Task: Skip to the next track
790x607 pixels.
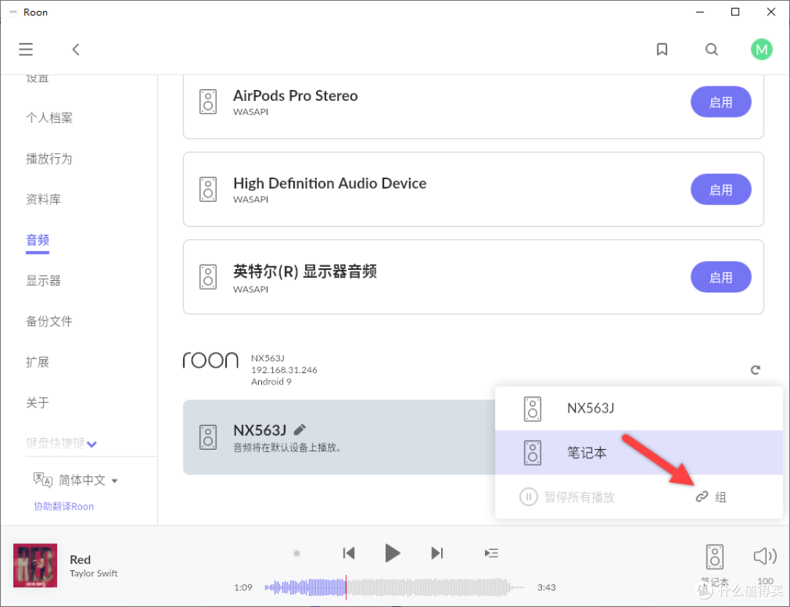Action: pyautogui.click(x=437, y=553)
